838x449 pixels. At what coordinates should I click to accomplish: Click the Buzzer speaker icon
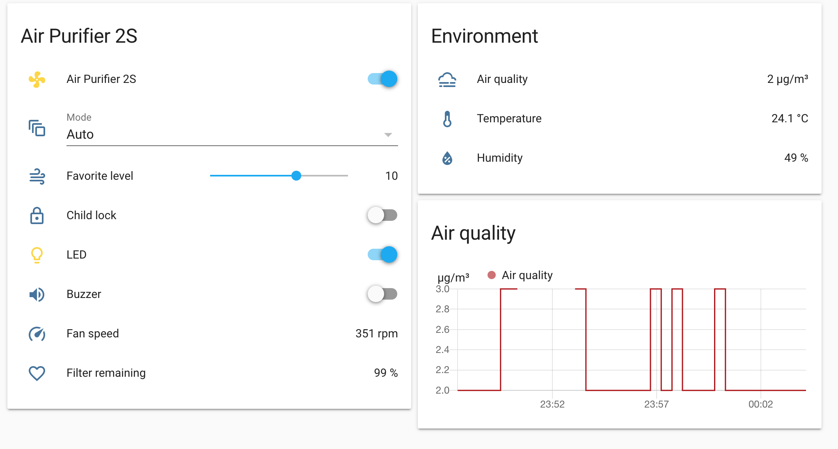click(37, 294)
